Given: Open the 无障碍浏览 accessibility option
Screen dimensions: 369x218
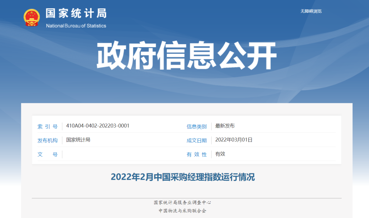Looking at the screenshot, I should (312, 11).
